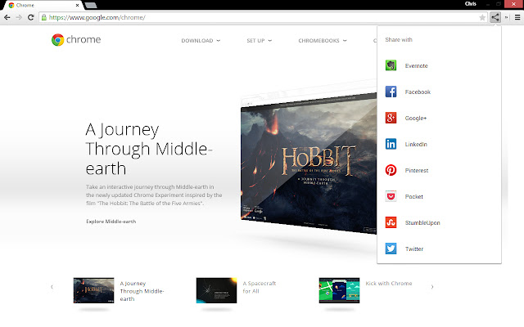The width and height of the screenshot is (524, 327).
Task: Click the Explore Middle-earth link
Action: tap(111, 222)
